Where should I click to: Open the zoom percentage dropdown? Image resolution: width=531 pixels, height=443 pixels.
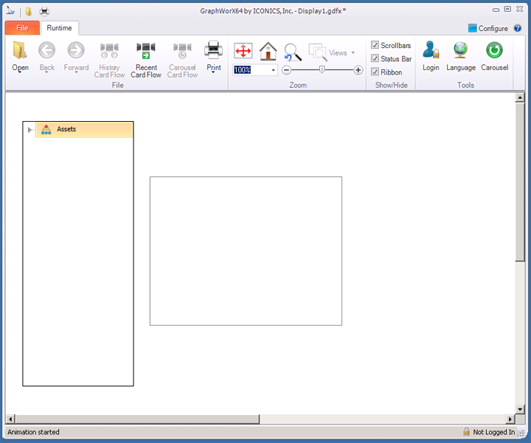pyautogui.click(x=274, y=70)
